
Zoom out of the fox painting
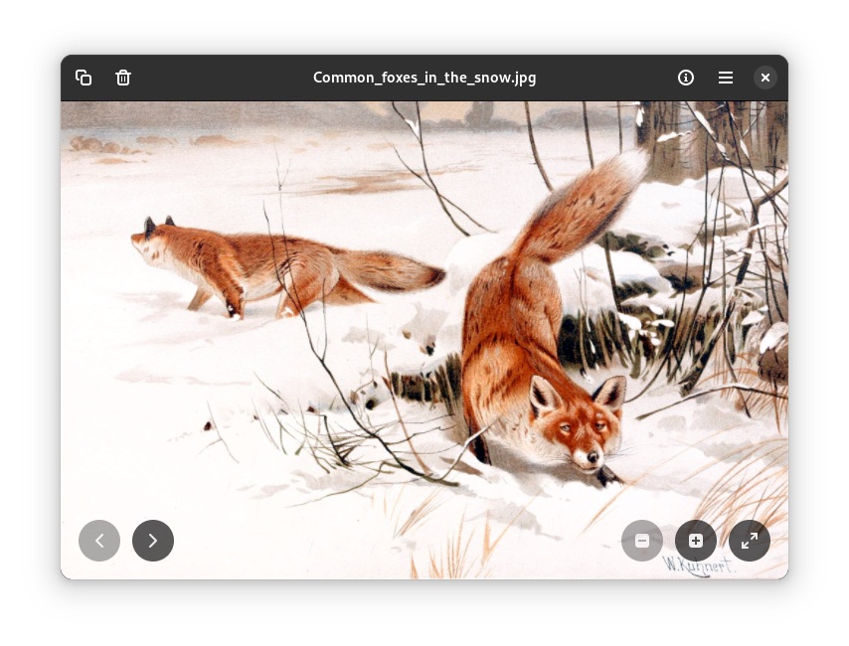[x=642, y=541]
